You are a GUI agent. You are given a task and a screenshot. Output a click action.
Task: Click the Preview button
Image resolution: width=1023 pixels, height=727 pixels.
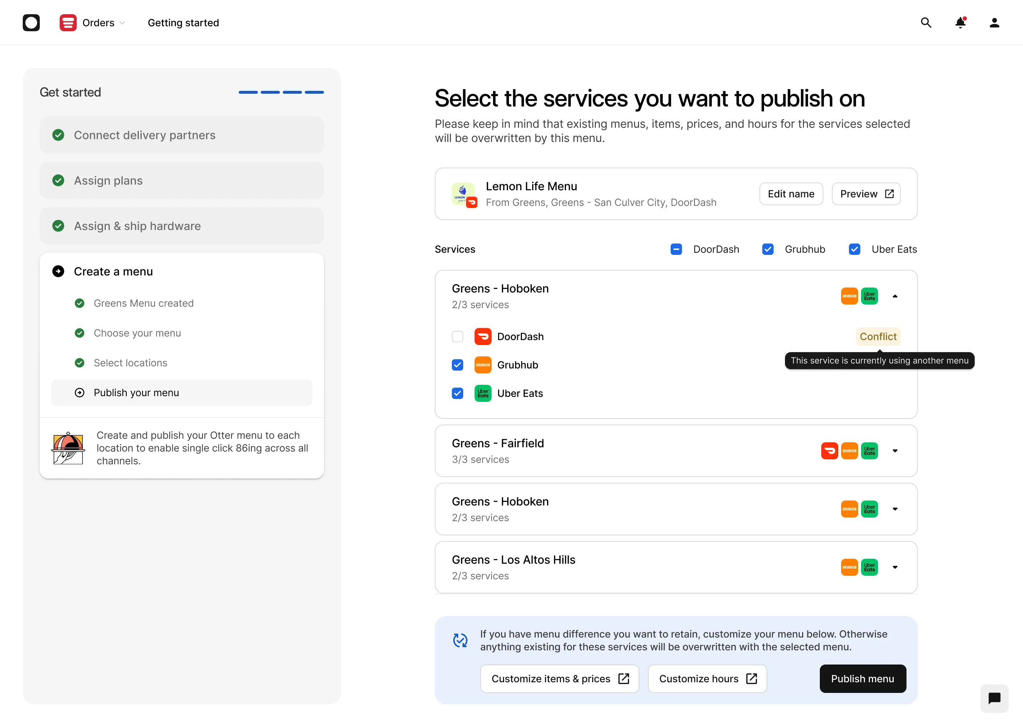tap(866, 194)
